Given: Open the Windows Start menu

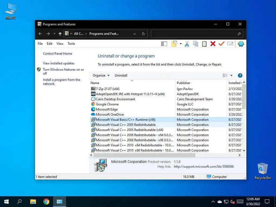Looking at the screenshot, I should click(x=6, y=202).
